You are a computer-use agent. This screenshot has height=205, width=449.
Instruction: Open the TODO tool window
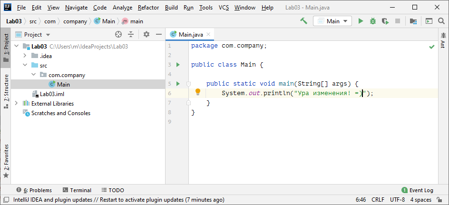click(113, 190)
